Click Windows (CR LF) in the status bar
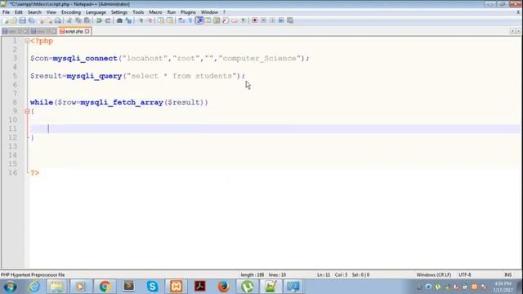 434,275
